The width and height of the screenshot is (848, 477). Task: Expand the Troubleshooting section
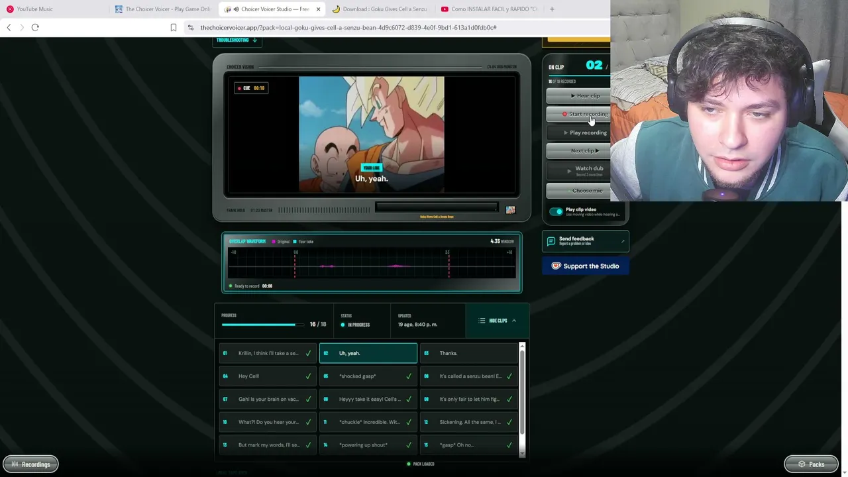pyautogui.click(x=237, y=40)
